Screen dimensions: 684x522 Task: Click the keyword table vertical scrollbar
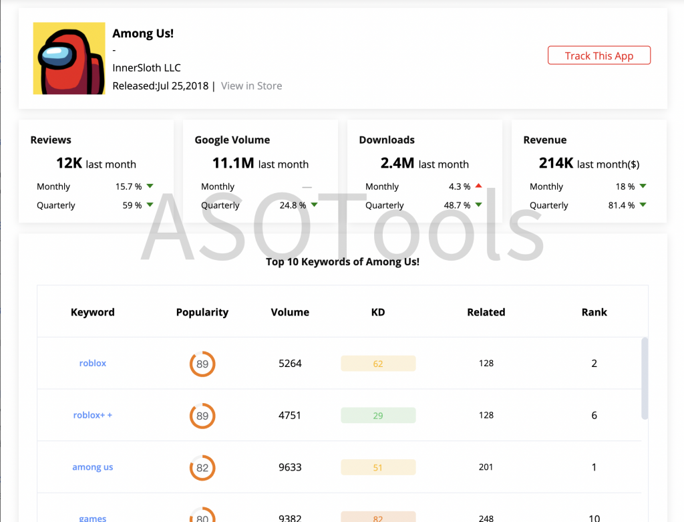pos(645,378)
